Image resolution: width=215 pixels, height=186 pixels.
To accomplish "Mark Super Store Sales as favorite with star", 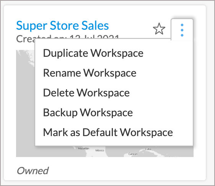I will 159,29.
